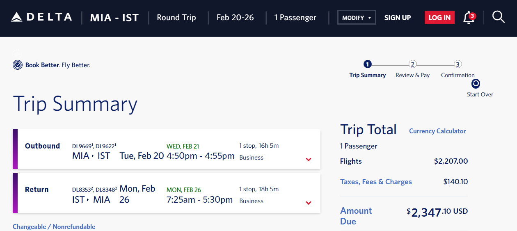Click the MIA - IST route in header
The width and height of the screenshot is (517, 231).
[x=114, y=18]
